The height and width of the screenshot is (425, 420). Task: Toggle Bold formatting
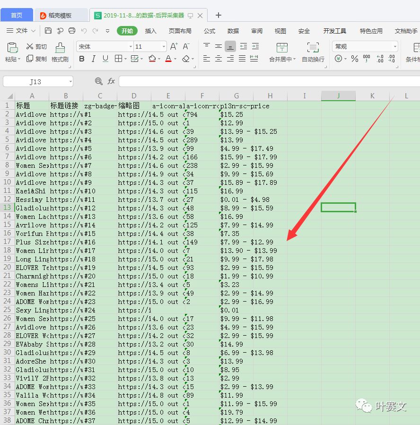coord(81,59)
